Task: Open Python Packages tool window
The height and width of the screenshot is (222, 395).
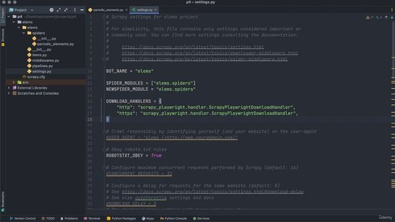Action: 121,218
